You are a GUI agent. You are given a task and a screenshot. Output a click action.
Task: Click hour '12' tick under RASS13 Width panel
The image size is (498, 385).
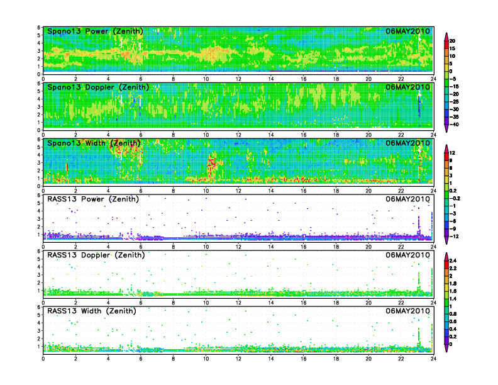coord(238,359)
